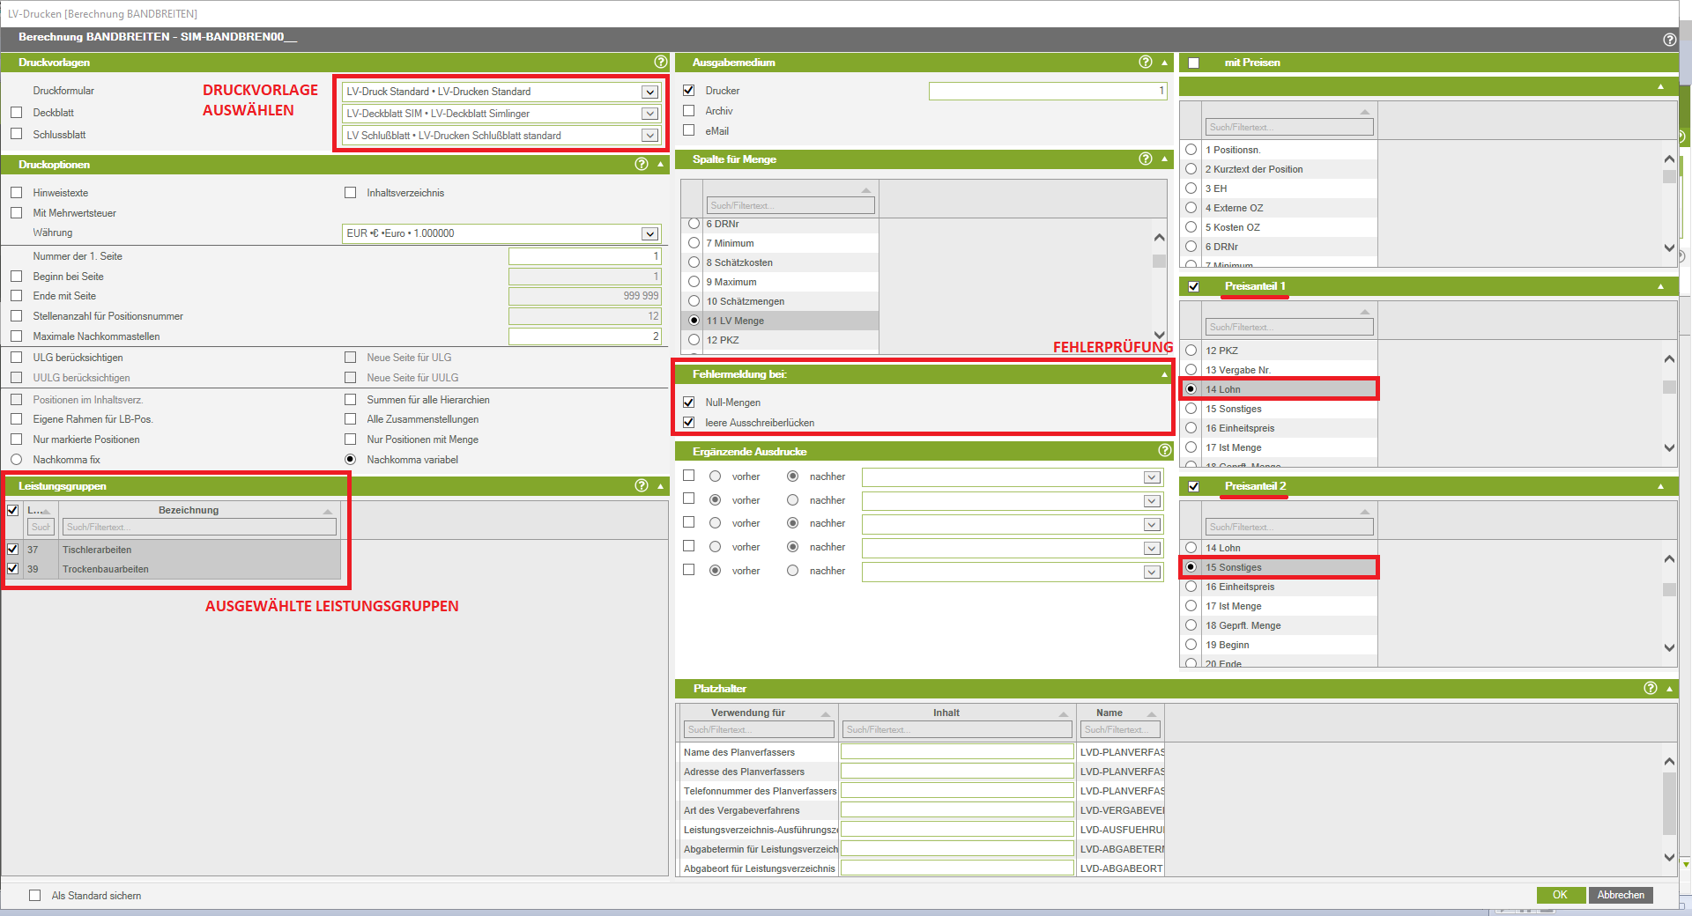Click the help icon in Druckvorlagen header
Screen dimensions: 1692x916
click(660, 63)
